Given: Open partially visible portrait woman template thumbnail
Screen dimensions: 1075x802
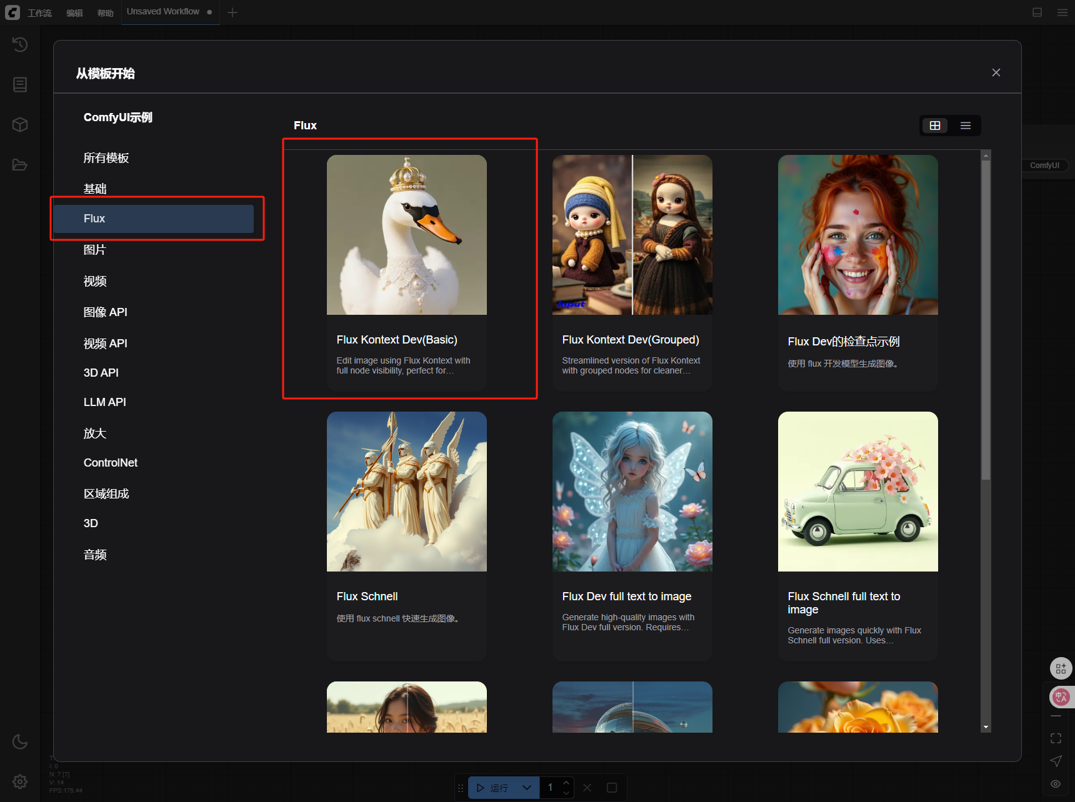Looking at the screenshot, I should tap(407, 707).
